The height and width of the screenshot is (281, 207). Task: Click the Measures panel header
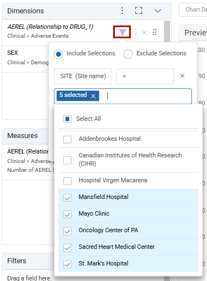click(25, 136)
